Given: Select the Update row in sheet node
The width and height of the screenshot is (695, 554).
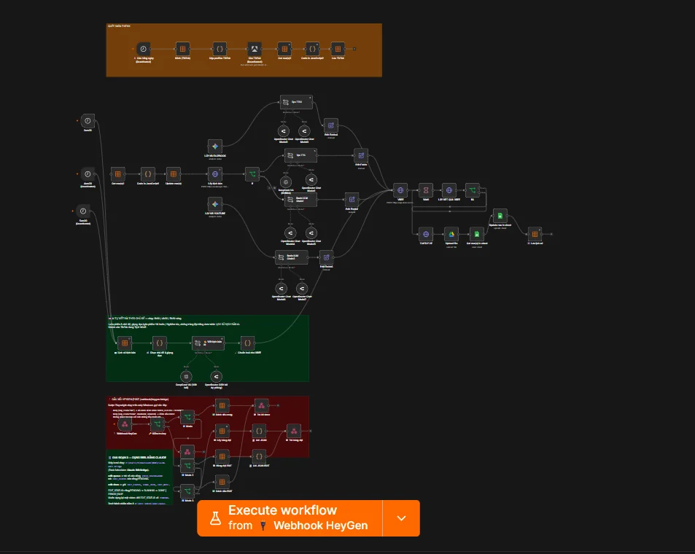Looking at the screenshot, I should [500, 216].
